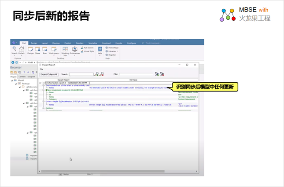Expand the Model root node in Browser
Screen dimensions: 284x187
coord(12,81)
